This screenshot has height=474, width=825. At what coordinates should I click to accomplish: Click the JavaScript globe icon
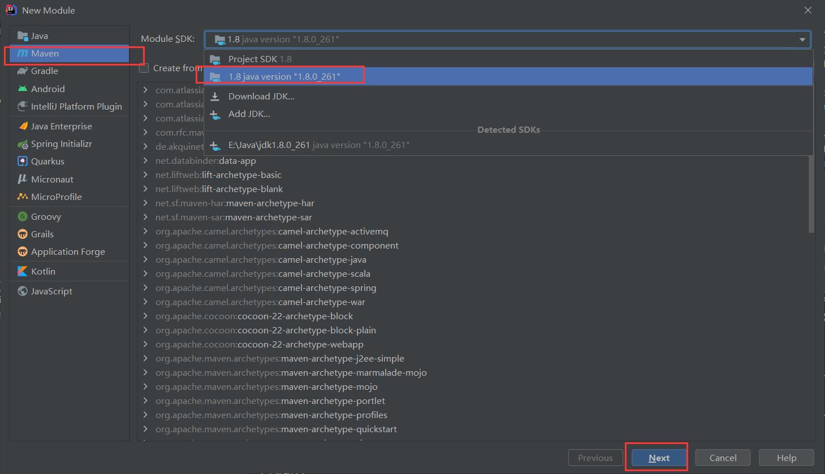(x=23, y=291)
